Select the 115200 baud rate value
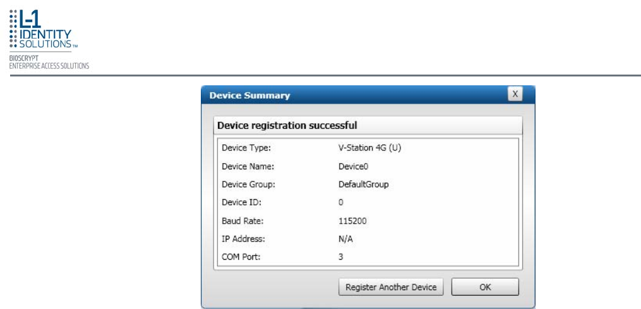The image size is (641, 309). (352, 221)
